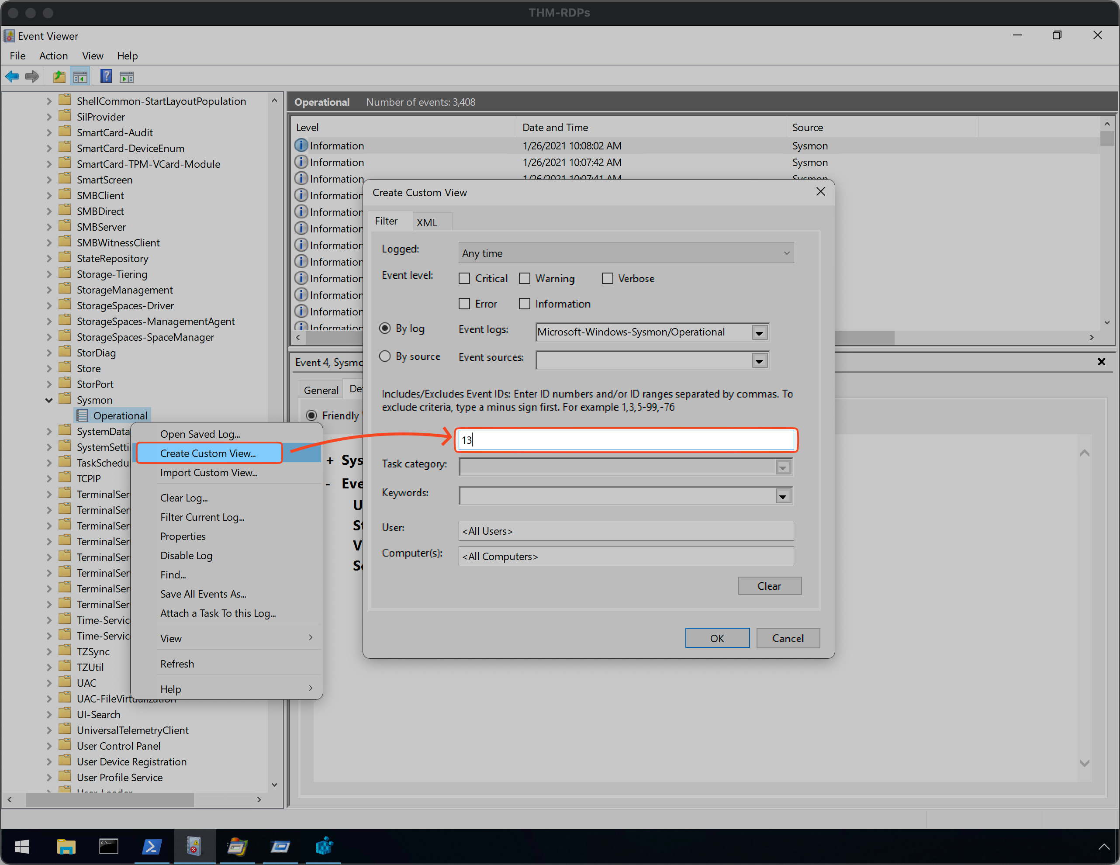This screenshot has width=1120, height=865.
Task: Click the Up one level folder icon
Action: click(59, 77)
